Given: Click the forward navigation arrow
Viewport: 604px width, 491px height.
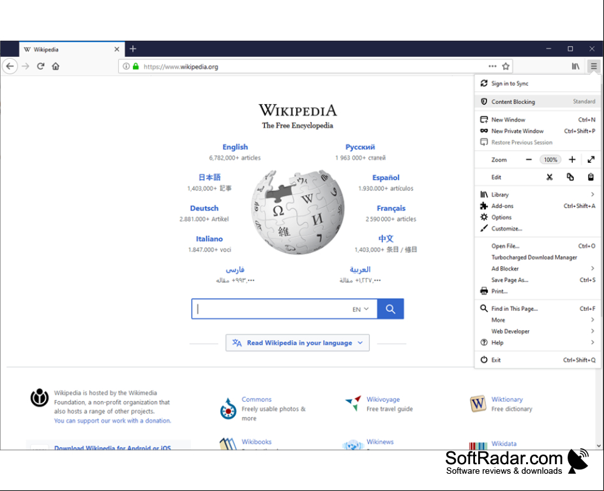Looking at the screenshot, I should point(26,66).
